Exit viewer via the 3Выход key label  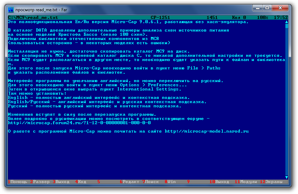coord(61,182)
